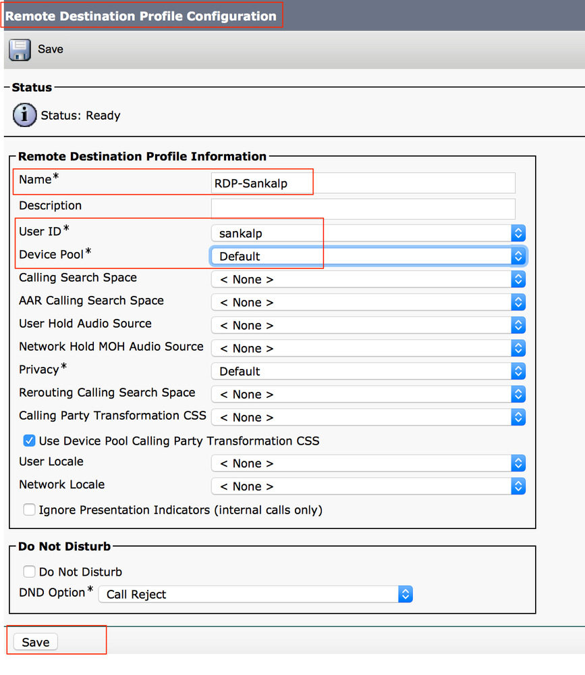The width and height of the screenshot is (585, 675).
Task: Click the toolbar Save label
Action: pyautogui.click(x=51, y=49)
